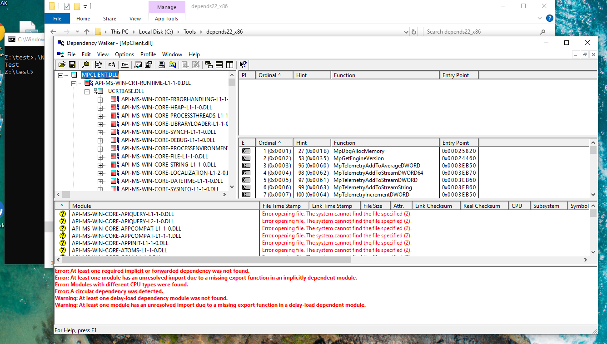Click warning icon beside API-MS-WIN-CORE-APPINIT-L1-1-0.DLL

click(x=63, y=243)
